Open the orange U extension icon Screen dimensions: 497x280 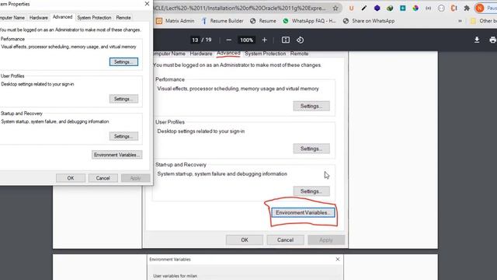coord(351,9)
